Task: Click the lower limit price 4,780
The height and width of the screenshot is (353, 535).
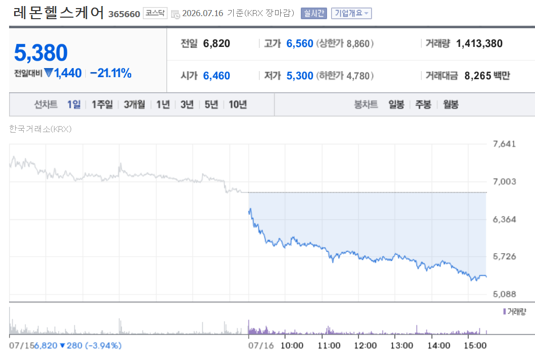Action: click(358, 76)
